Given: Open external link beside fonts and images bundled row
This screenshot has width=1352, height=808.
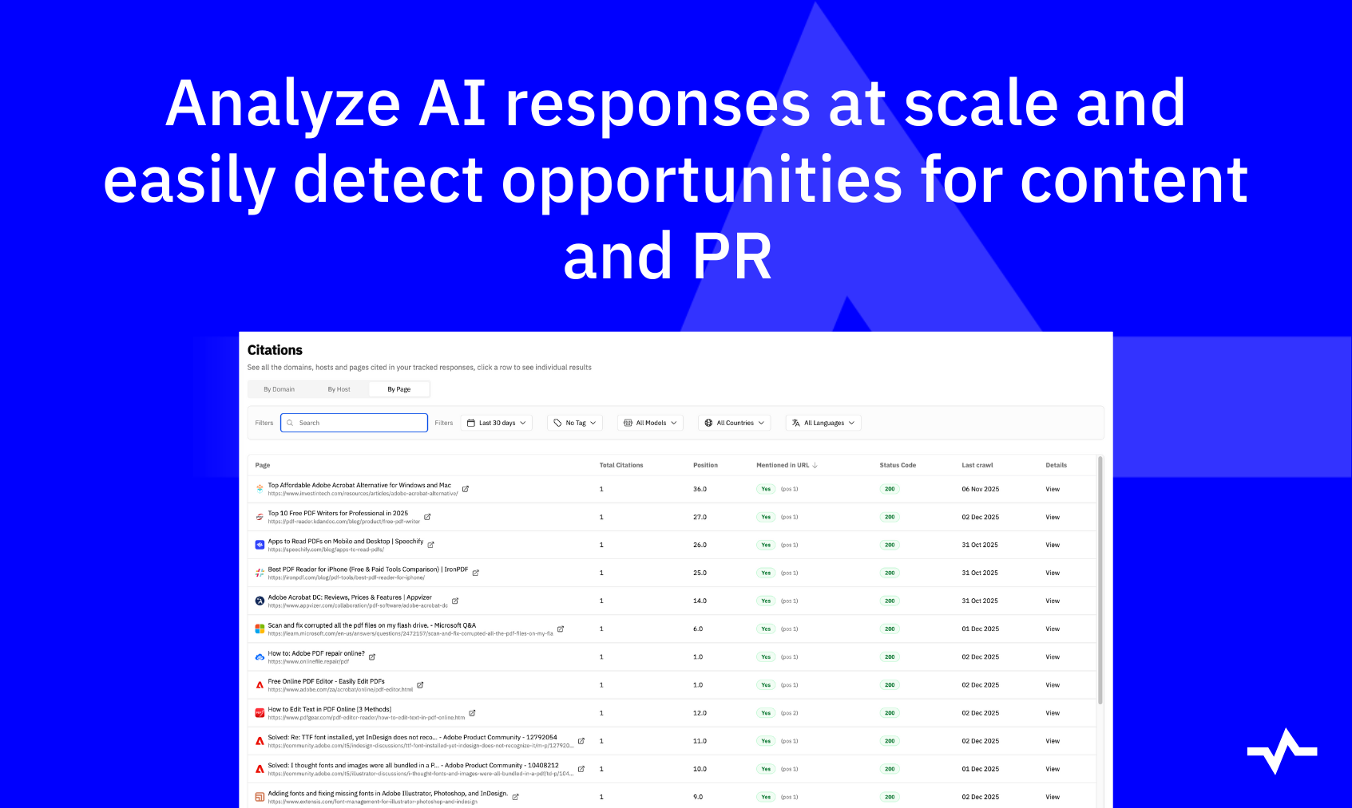Looking at the screenshot, I should pyautogui.click(x=581, y=769).
